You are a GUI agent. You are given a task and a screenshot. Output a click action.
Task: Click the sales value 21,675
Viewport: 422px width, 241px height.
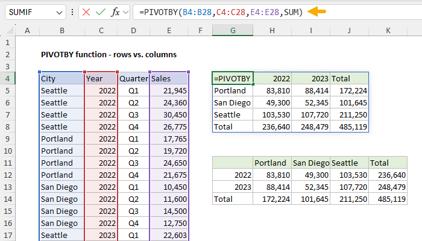169,175
